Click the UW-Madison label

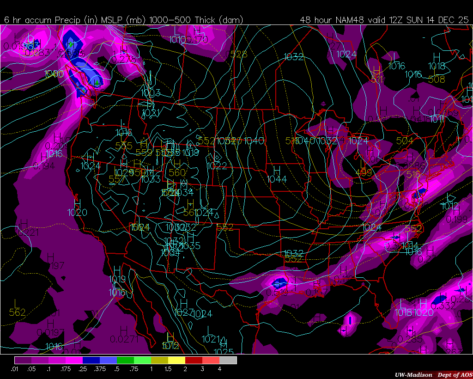tap(413, 374)
